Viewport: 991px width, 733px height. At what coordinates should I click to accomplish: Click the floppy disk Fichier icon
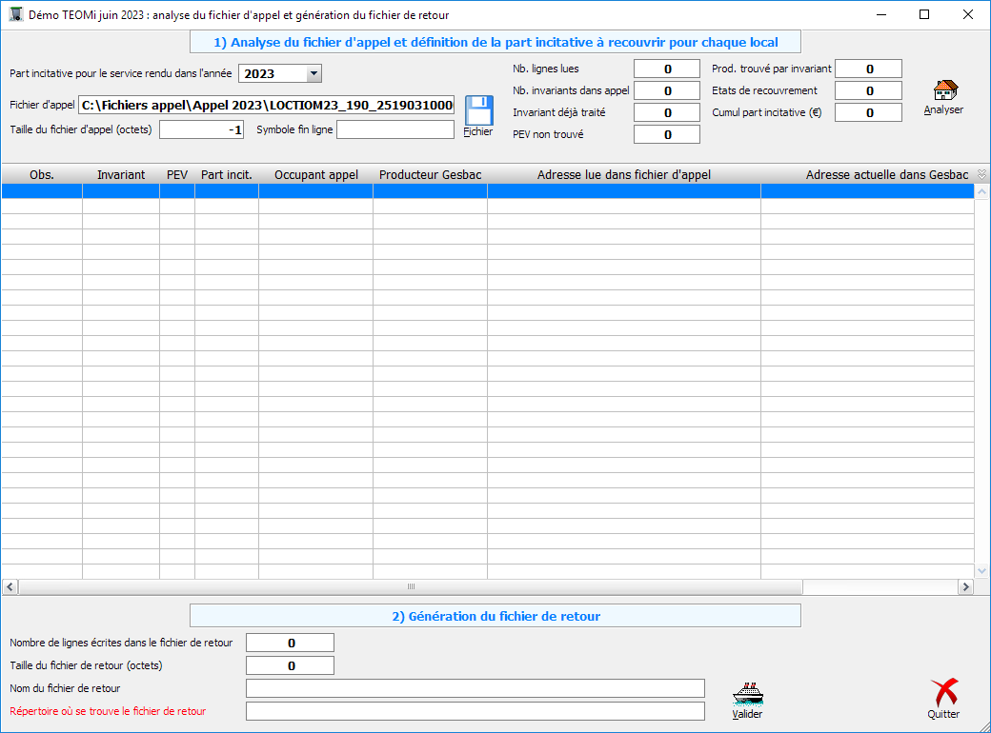point(477,110)
